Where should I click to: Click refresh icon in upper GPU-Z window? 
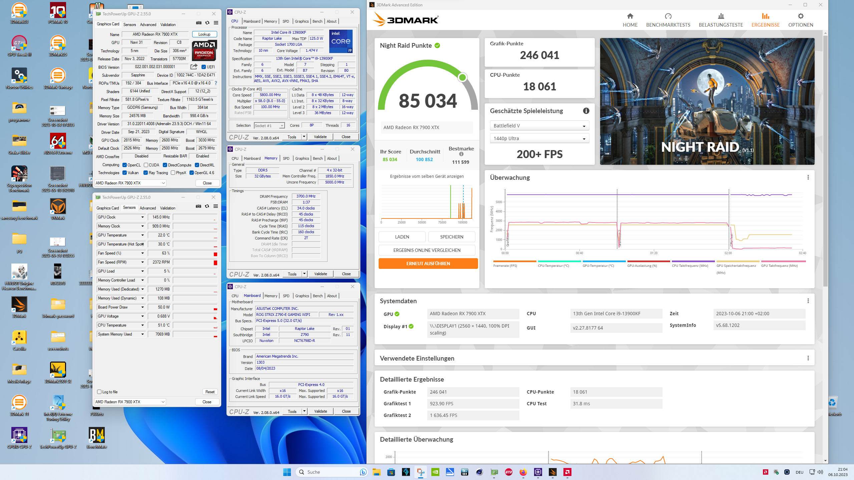click(x=207, y=23)
